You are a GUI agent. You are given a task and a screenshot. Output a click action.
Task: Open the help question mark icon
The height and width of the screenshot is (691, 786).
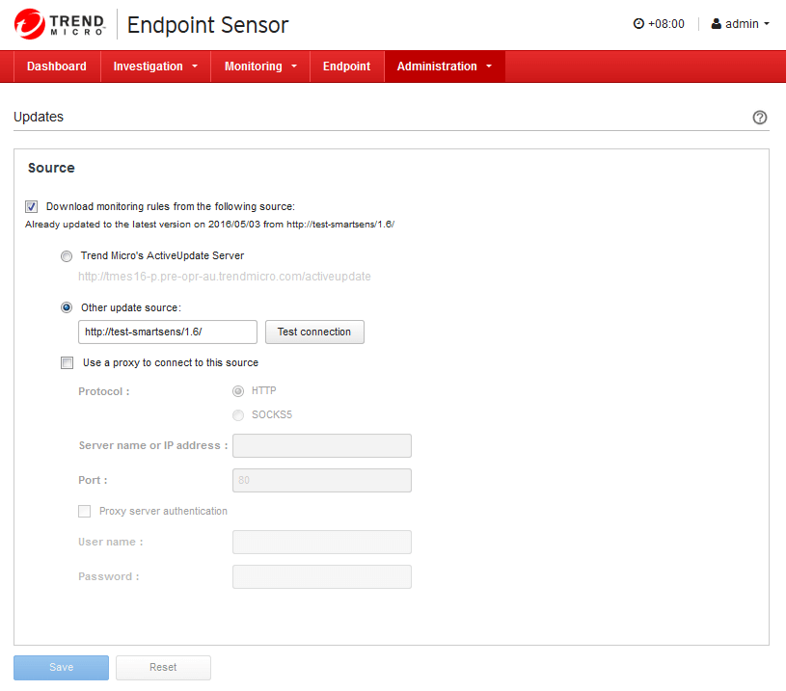click(x=760, y=118)
